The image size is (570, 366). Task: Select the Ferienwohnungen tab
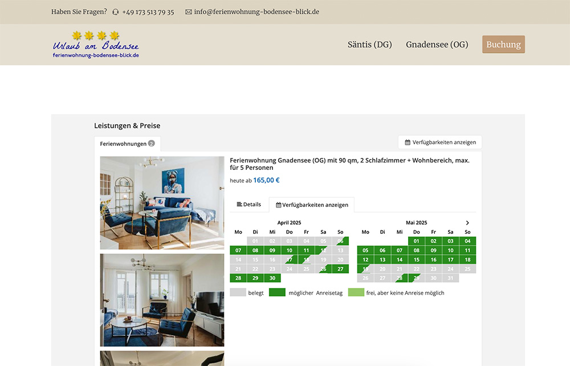tap(127, 144)
